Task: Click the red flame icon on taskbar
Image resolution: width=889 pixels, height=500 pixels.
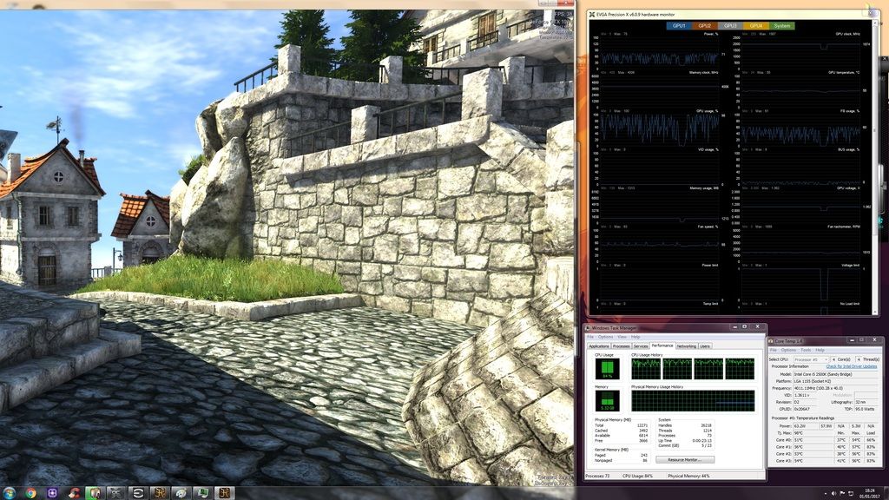Action: pos(74,493)
